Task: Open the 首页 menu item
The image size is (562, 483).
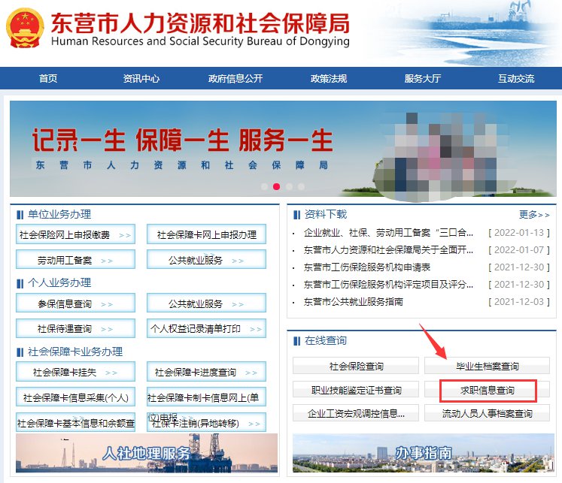Action: coord(48,78)
